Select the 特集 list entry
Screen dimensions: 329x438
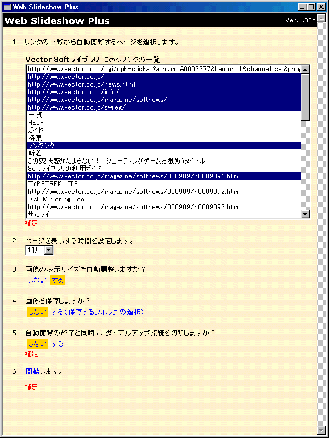pyautogui.click(x=164, y=138)
